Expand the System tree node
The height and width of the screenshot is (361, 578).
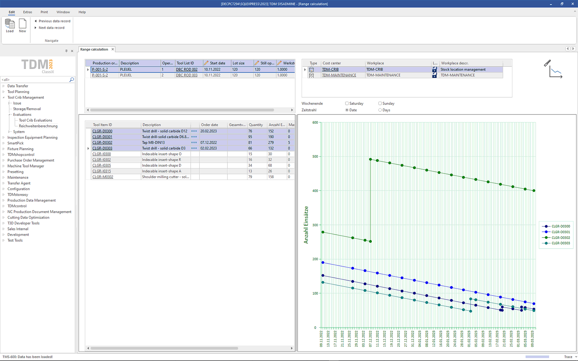tap(9, 132)
